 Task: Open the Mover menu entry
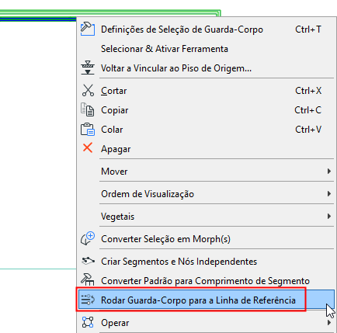206,172
